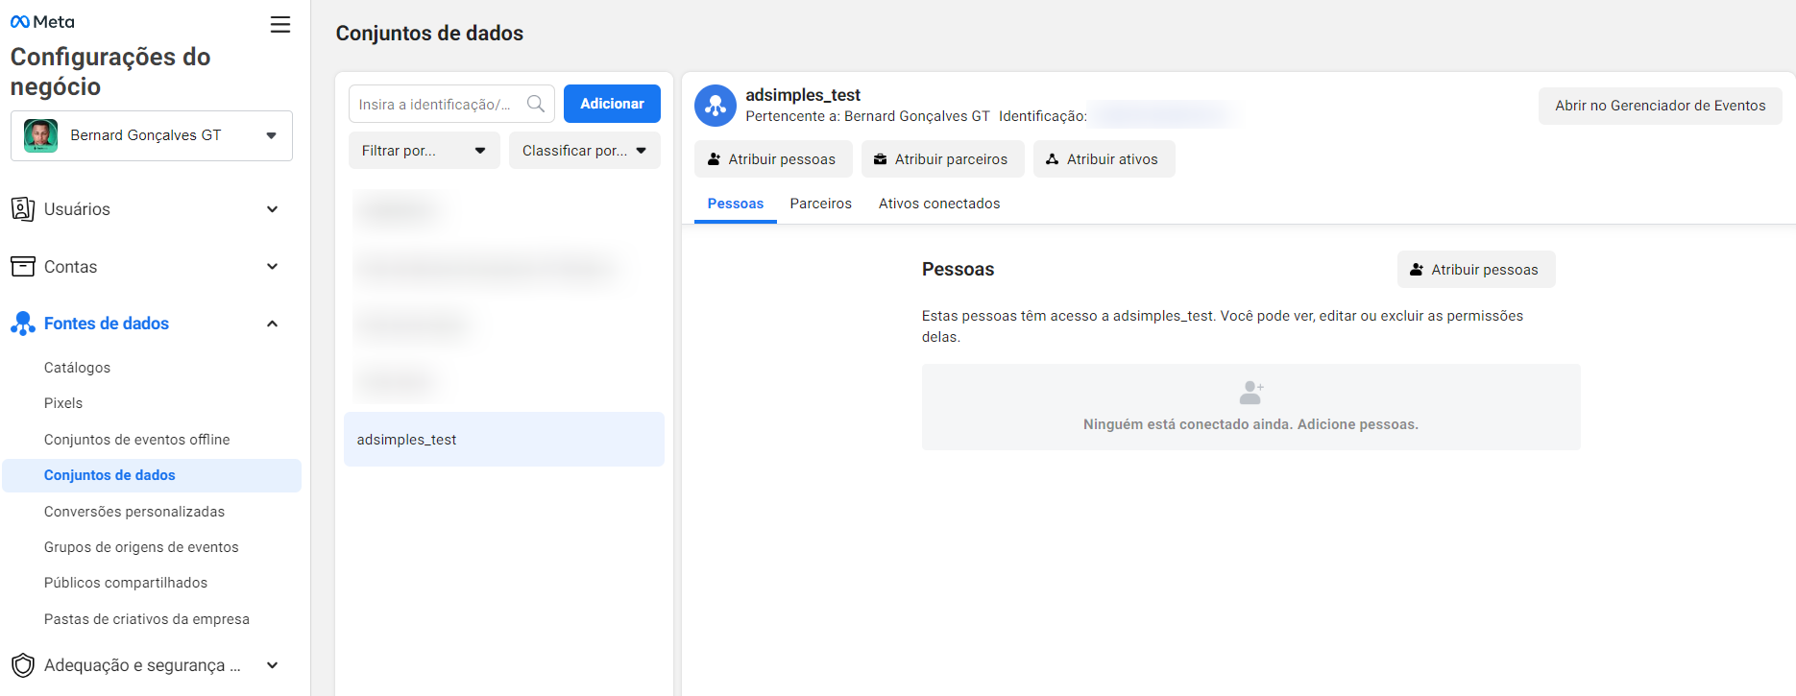Click Abrir no Gerenciador de Eventos

[1660, 106]
